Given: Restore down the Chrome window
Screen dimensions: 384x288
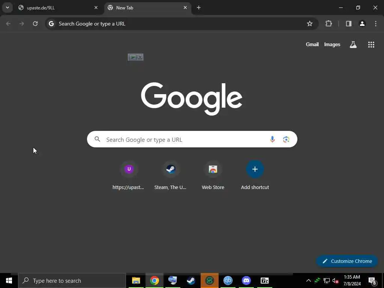Looking at the screenshot, I should [358, 7].
